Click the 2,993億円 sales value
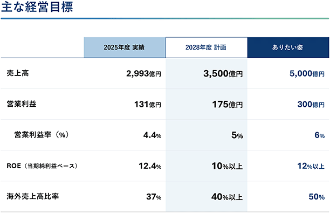The width and height of the screenshot is (330, 213). pyautogui.click(x=144, y=73)
